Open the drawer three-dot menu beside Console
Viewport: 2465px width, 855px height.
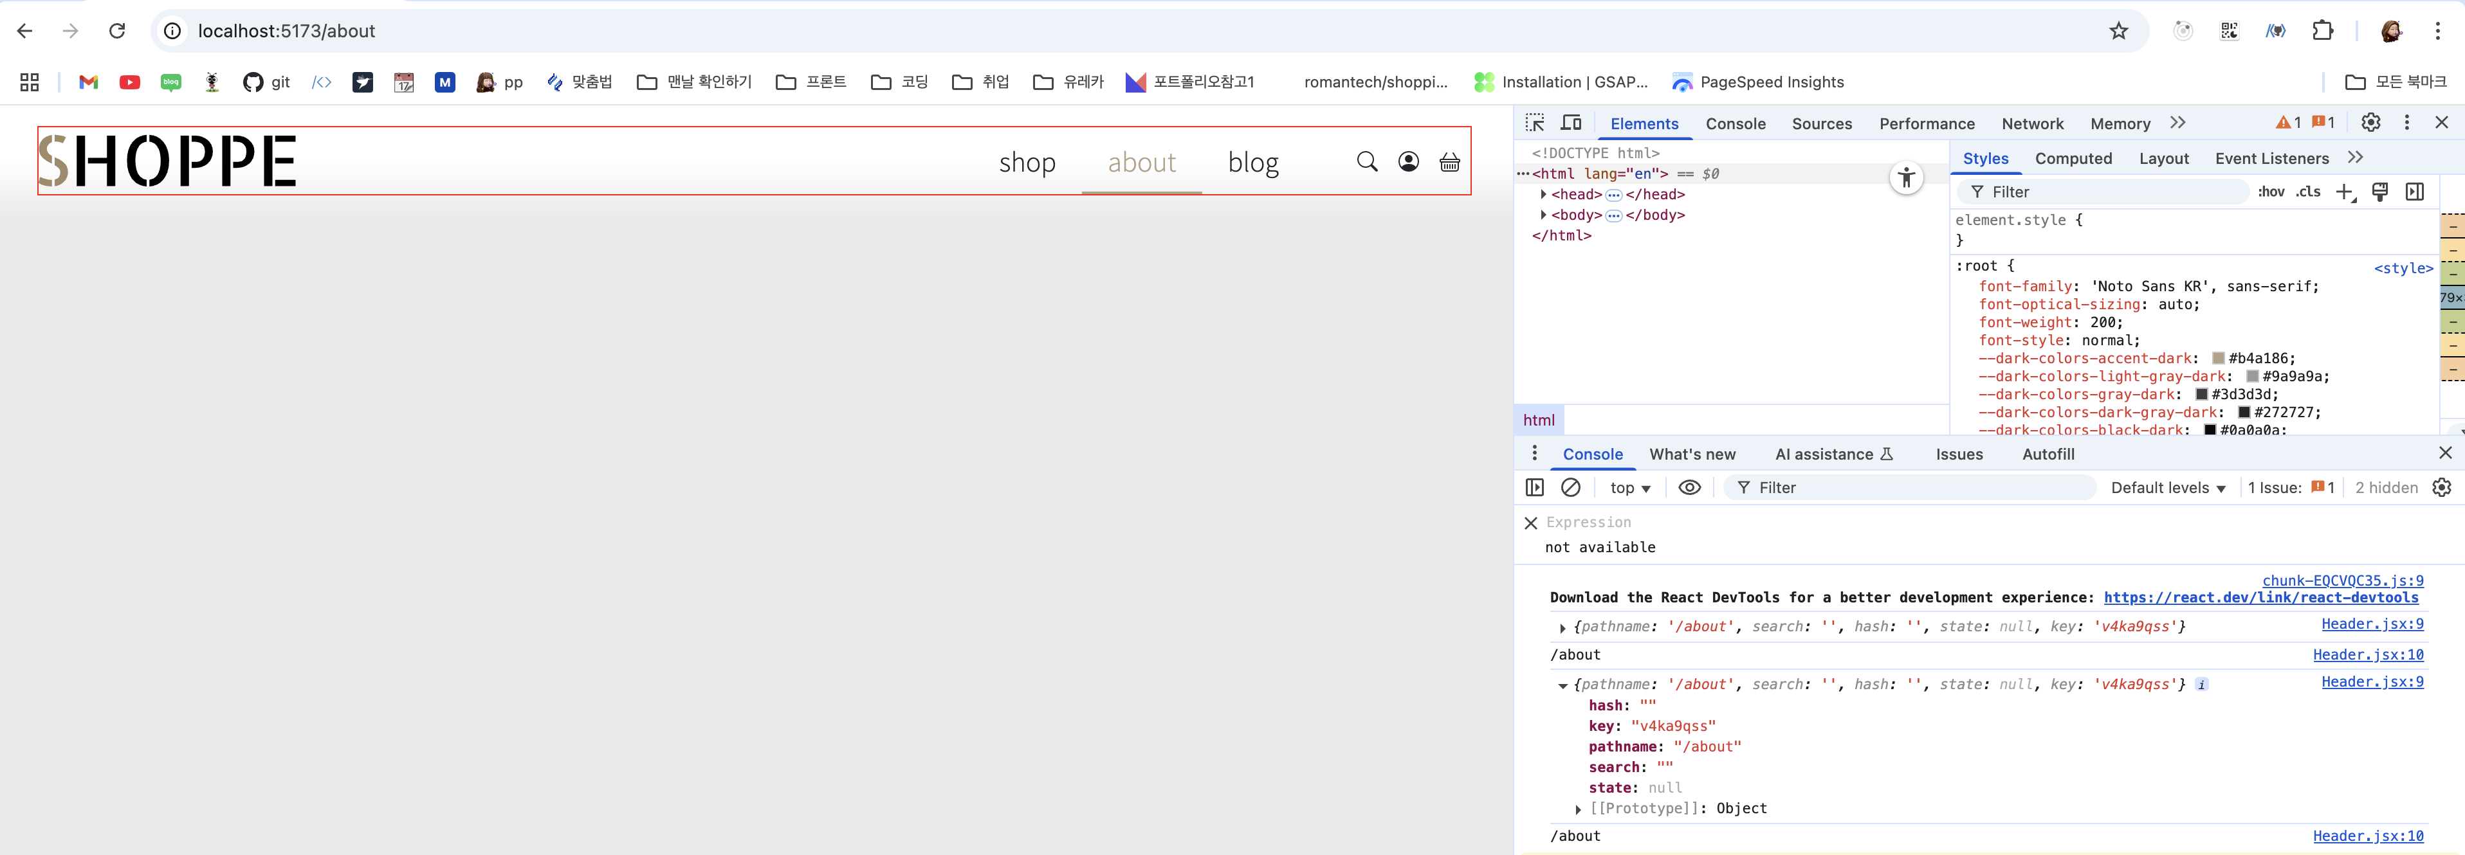1534,453
